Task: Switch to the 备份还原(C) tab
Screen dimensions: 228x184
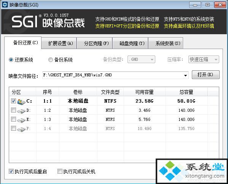Action: pyautogui.click(x=23, y=43)
